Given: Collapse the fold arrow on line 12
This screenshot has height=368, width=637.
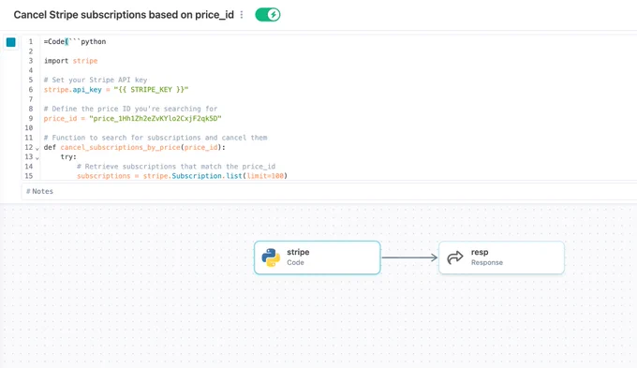Looking at the screenshot, I should [37, 148].
